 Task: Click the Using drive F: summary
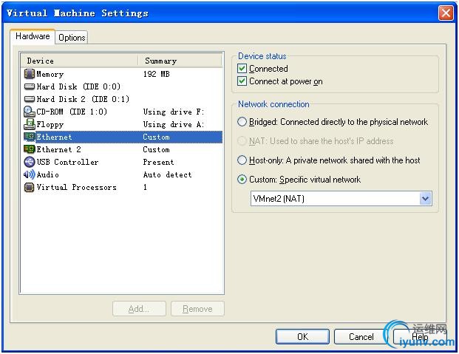tap(174, 112)
